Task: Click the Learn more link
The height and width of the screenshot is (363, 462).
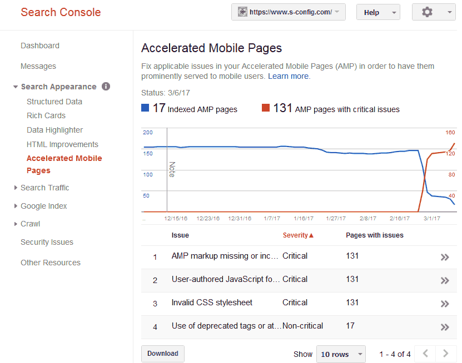Action: tap(288, 76)
